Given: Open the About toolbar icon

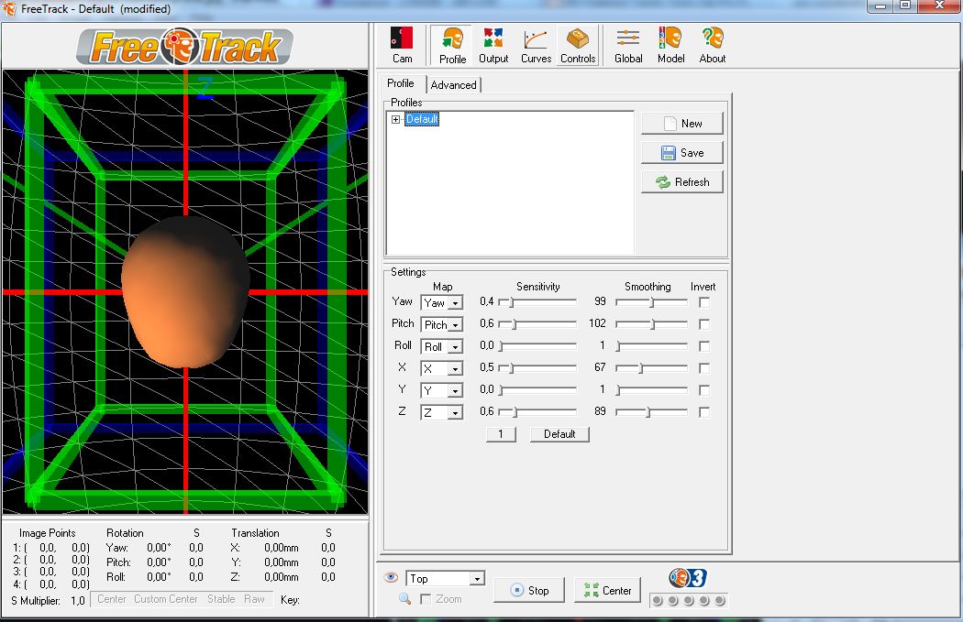Looking at the screenshot, I should point(713,46).
